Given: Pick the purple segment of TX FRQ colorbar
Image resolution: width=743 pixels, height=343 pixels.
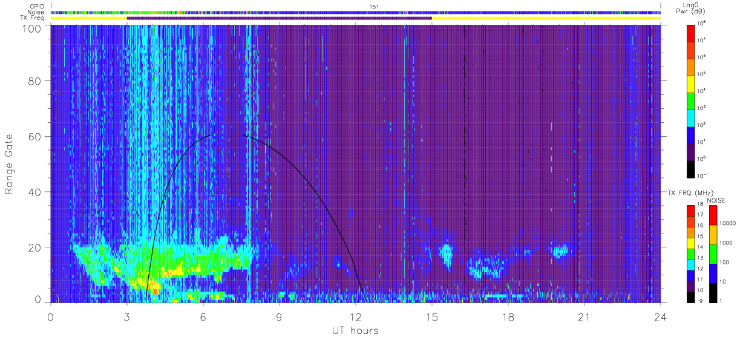Looking at the screenshot, I should pos(690,286).
